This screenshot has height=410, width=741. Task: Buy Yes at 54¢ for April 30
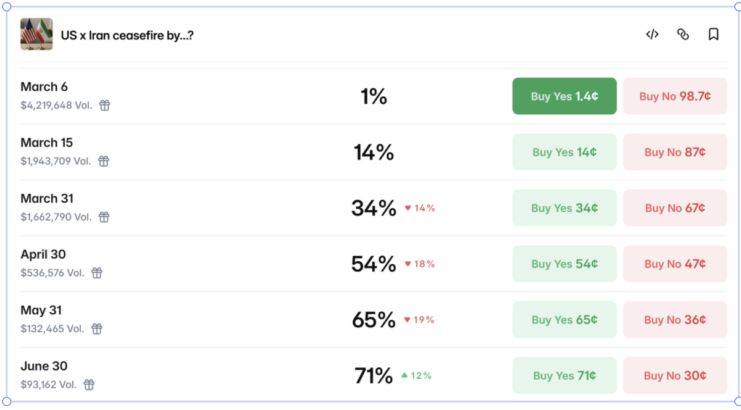(564, 264)
